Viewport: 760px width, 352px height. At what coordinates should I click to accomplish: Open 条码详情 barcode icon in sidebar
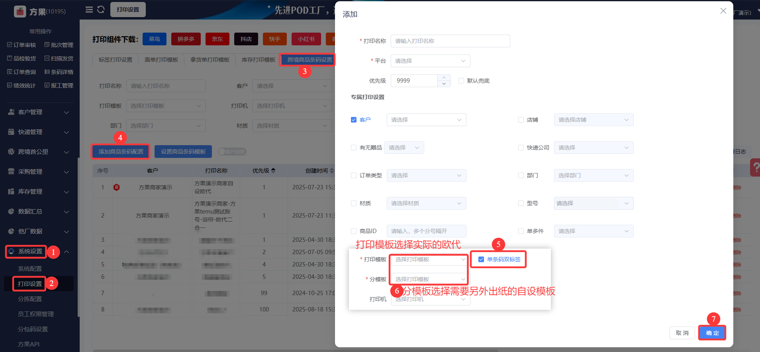coord(47,72)
